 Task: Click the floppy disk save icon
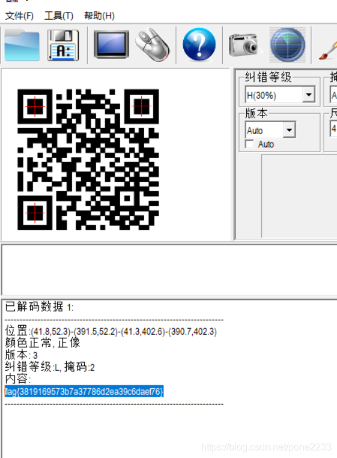[63, 45]
